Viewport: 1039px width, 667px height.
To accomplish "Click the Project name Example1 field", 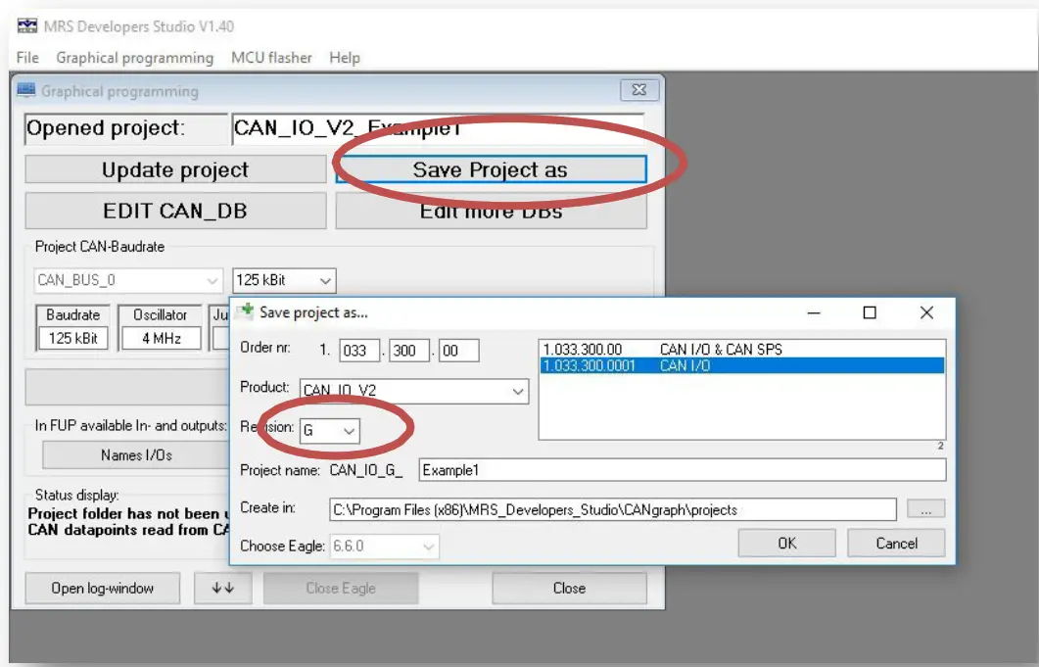I will pos(683,470).
